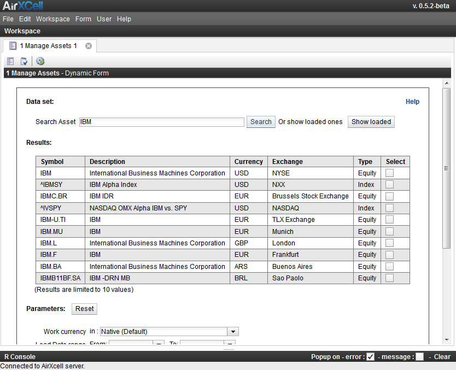Image resolution: width=456 pixels, height=370 pixels.
Task: Select the IBM.L London row checkbox
Action: point(389,243)
